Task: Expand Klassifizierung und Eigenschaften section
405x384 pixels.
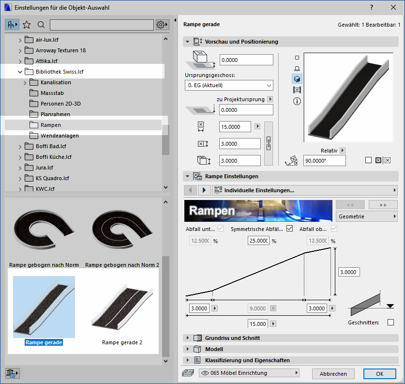Action: [188, 360]
